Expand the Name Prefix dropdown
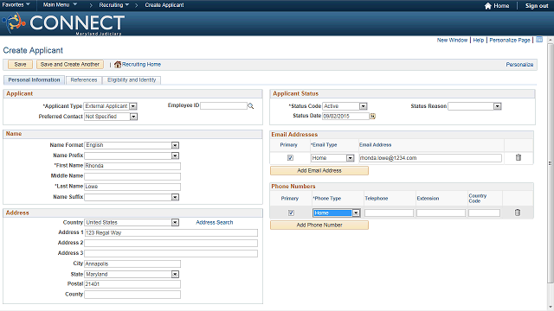The width and height of the screenshot is (554, 311). (175, 155)
